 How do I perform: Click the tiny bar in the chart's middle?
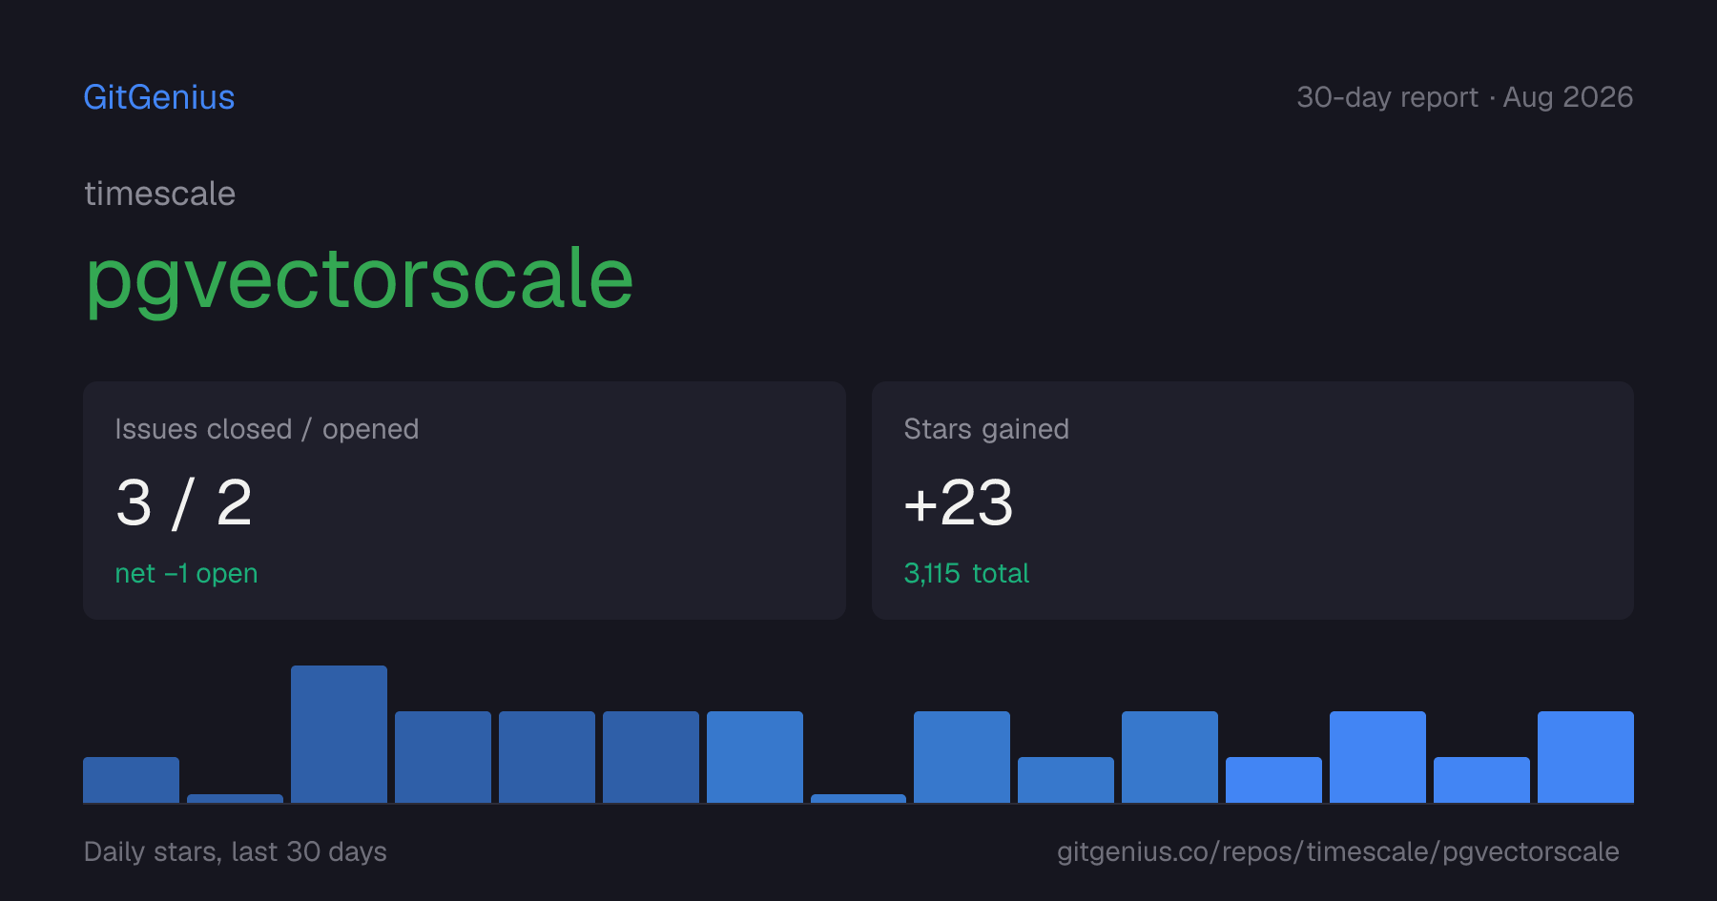[858, 798]
